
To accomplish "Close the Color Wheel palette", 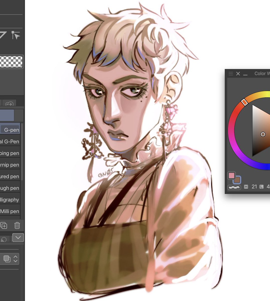I will pyautogui.click(x=238, y=73).
